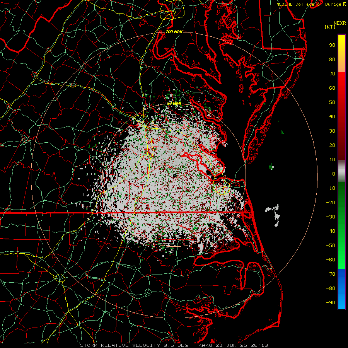
Task: Click the -60 scale label
Action: click(331, 260)
